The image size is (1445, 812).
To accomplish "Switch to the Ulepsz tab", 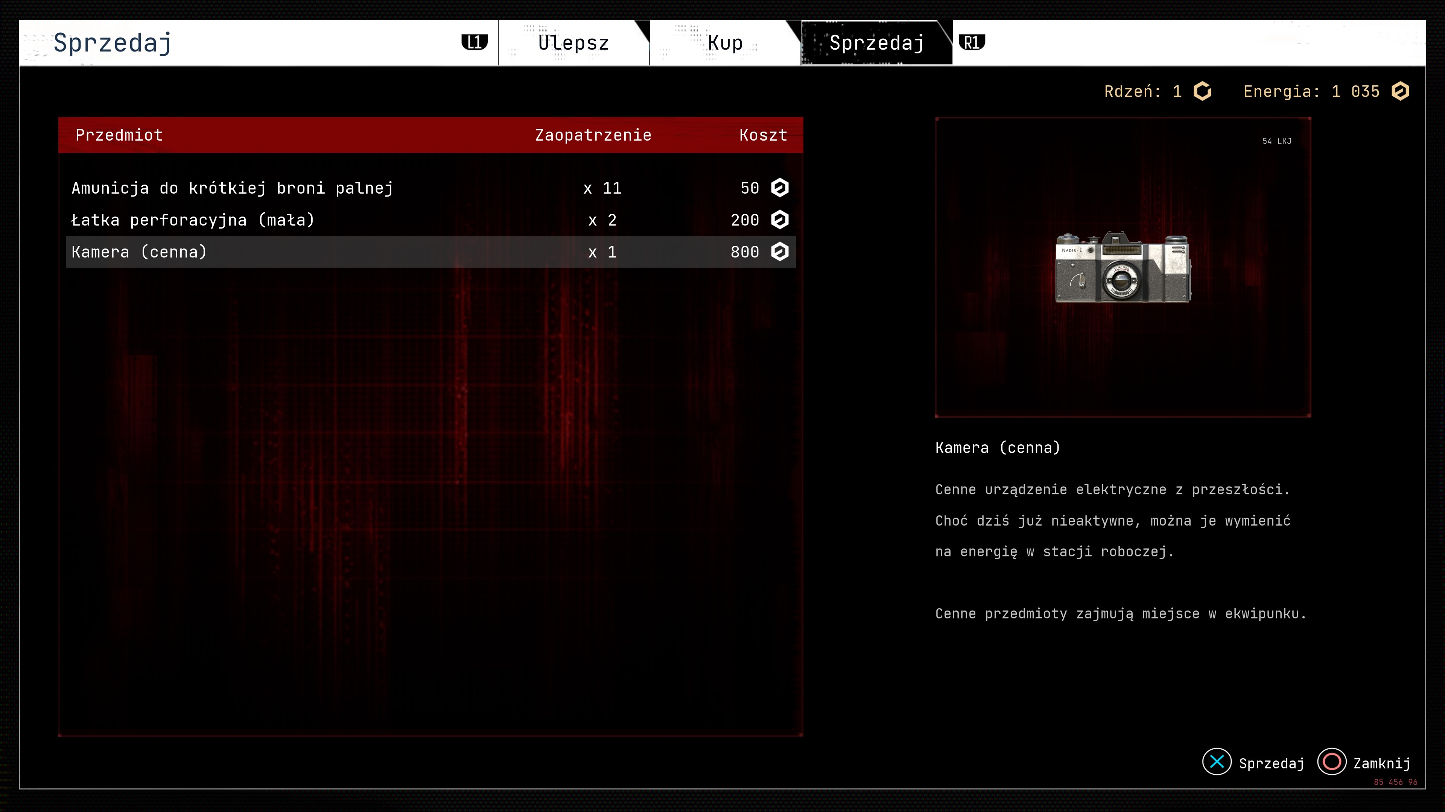I will (573, 43).
